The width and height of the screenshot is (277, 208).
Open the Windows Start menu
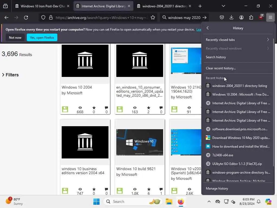click(97, 201)
